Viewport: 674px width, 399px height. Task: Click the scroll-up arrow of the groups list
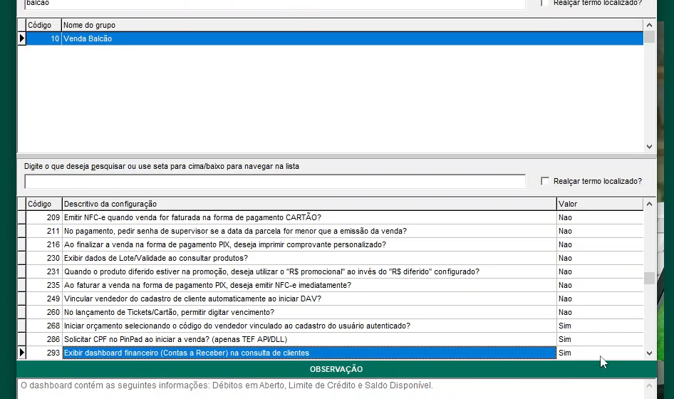click(x=648, y=25)
